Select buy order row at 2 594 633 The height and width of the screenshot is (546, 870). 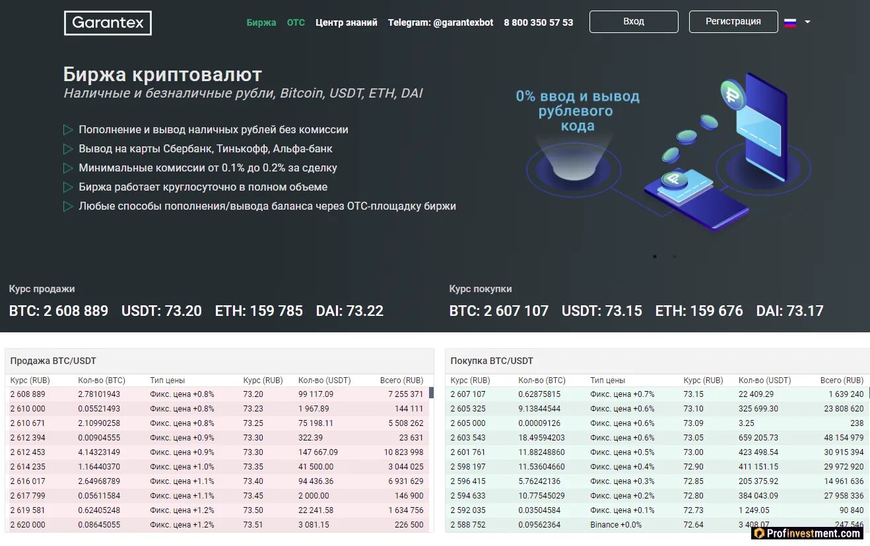coord(657,496)
